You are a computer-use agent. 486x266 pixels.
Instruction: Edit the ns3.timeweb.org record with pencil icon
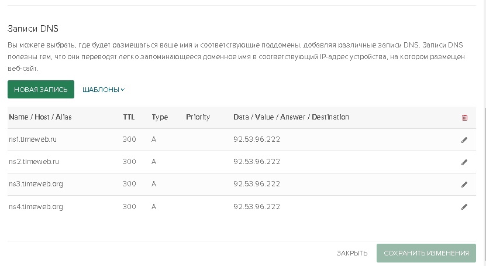coord(464,185)
